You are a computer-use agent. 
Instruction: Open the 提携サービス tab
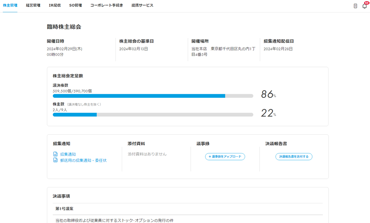142,5
